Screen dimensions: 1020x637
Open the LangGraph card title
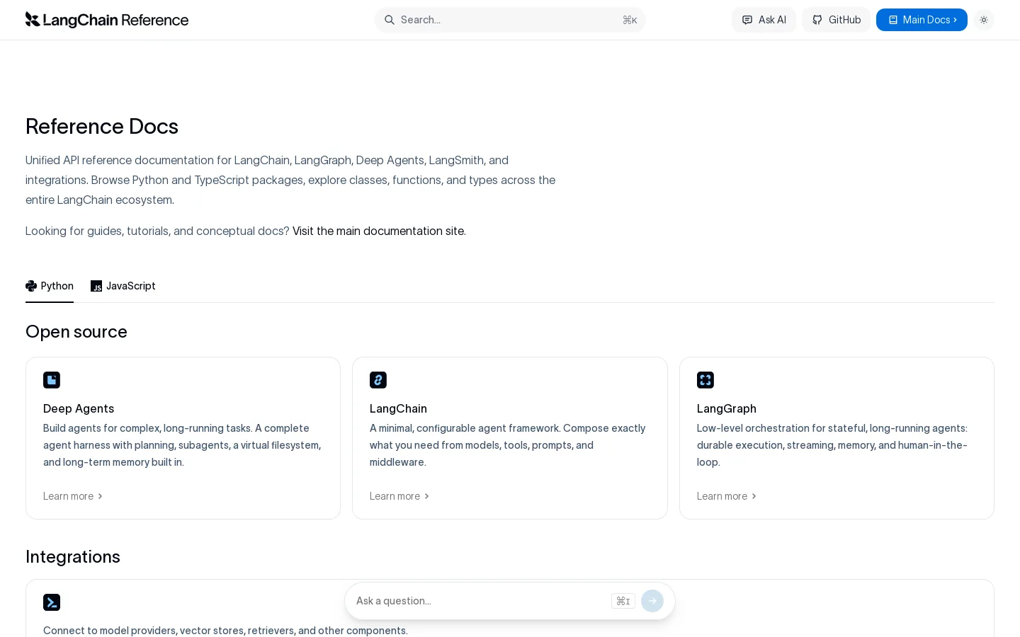pos(727,408)
